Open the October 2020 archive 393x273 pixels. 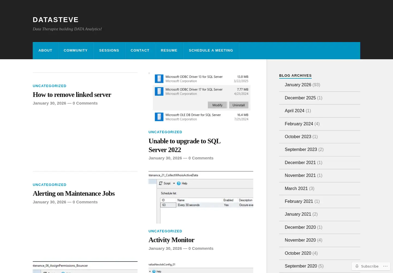[298, 253]
